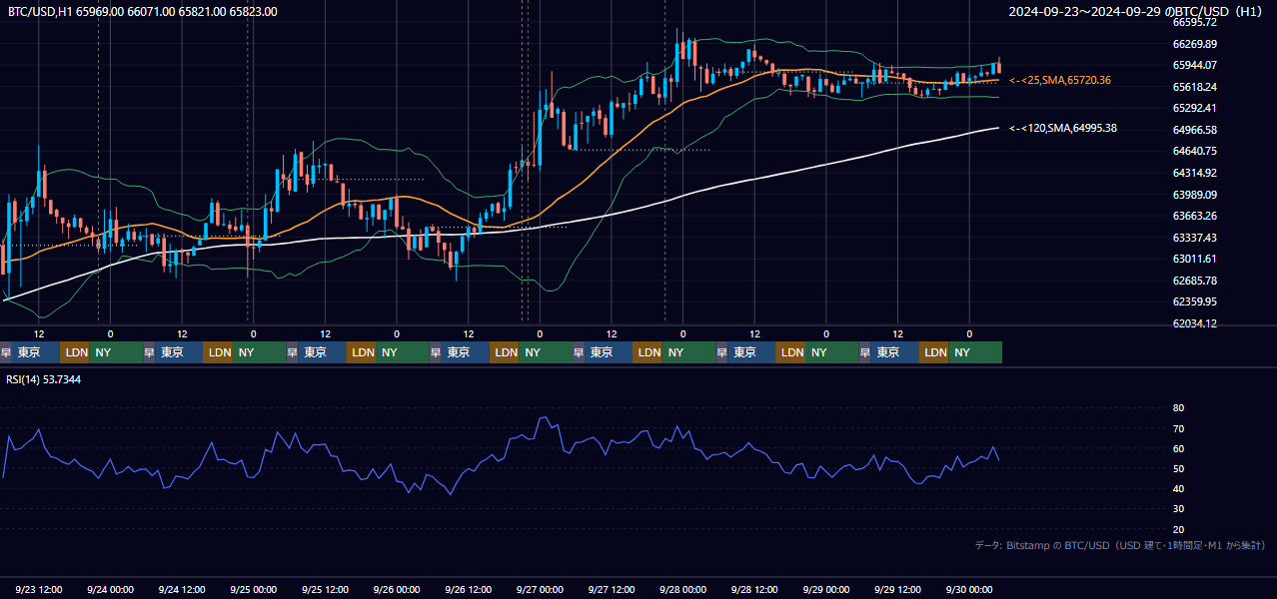The height and width of the screenshot is (599, 1277).
Task: Click the 9/27 12:00 date label
Action: pyautogui.click(x=612, y=589)
